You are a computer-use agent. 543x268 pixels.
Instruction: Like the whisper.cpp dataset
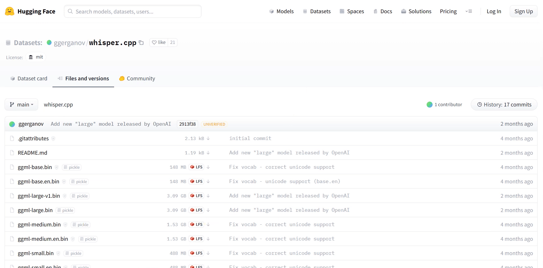tap(159, 42)
